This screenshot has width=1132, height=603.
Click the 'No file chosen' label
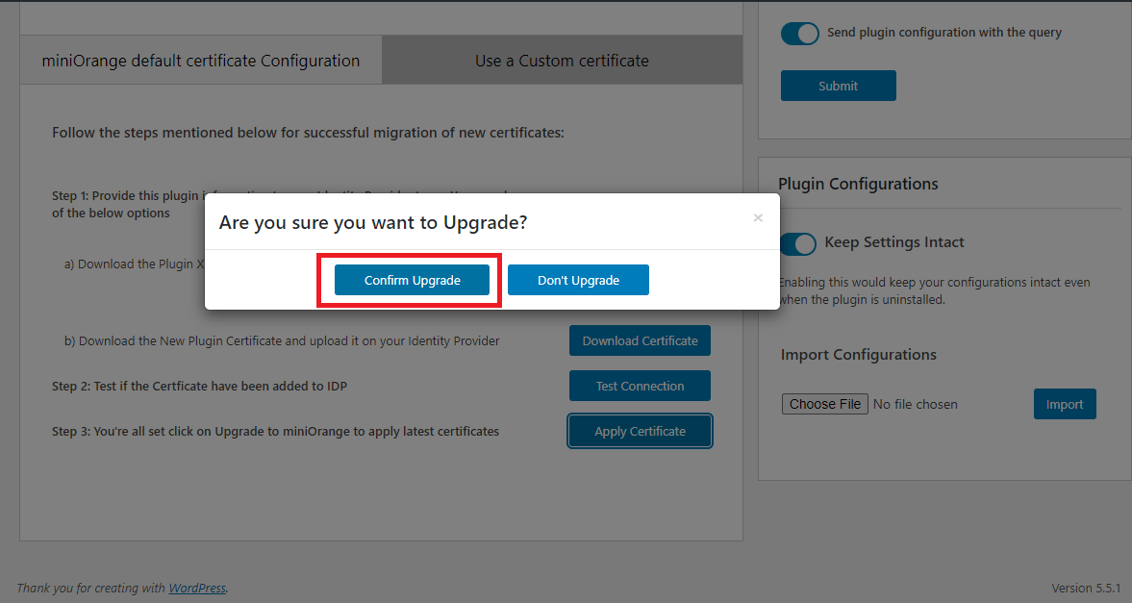coord(915,404)
